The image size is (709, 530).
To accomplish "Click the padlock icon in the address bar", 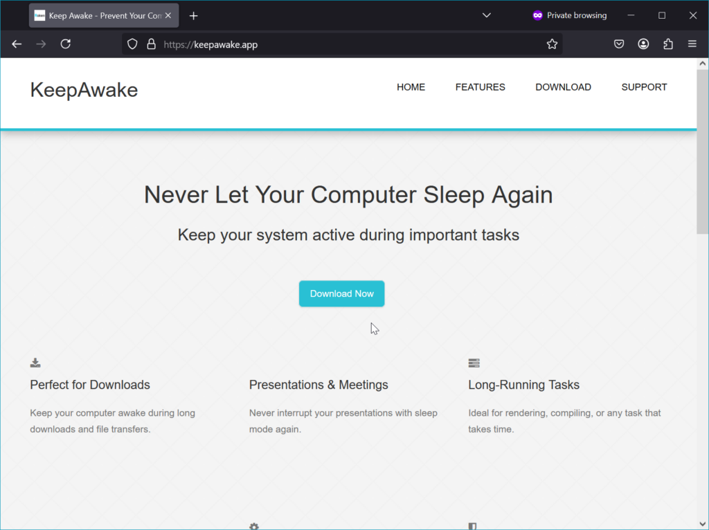I will click(x=151, y=44).
